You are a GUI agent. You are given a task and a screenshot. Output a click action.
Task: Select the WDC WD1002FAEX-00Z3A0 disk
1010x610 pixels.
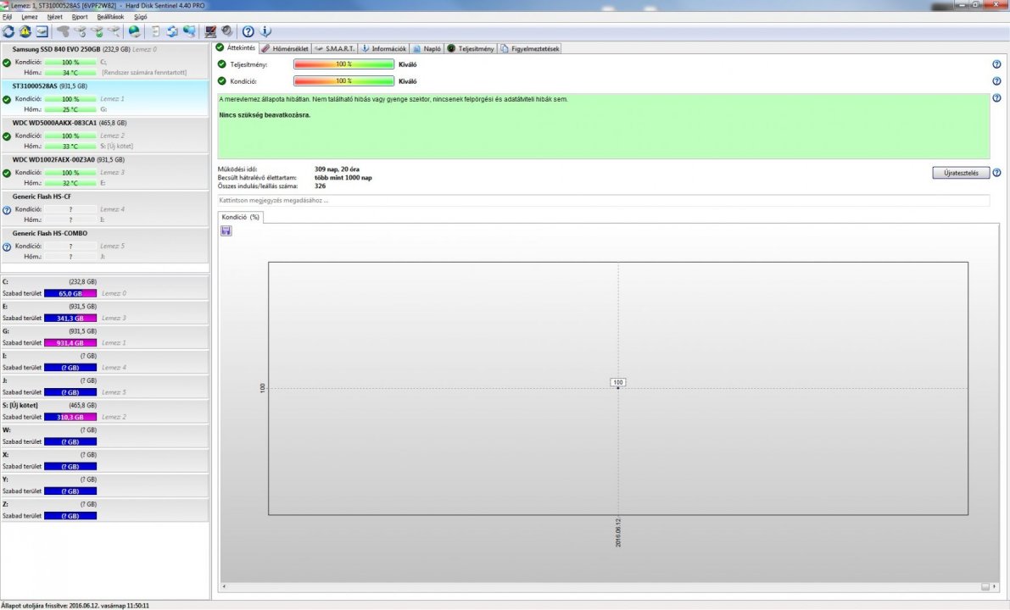coord(105,171)
